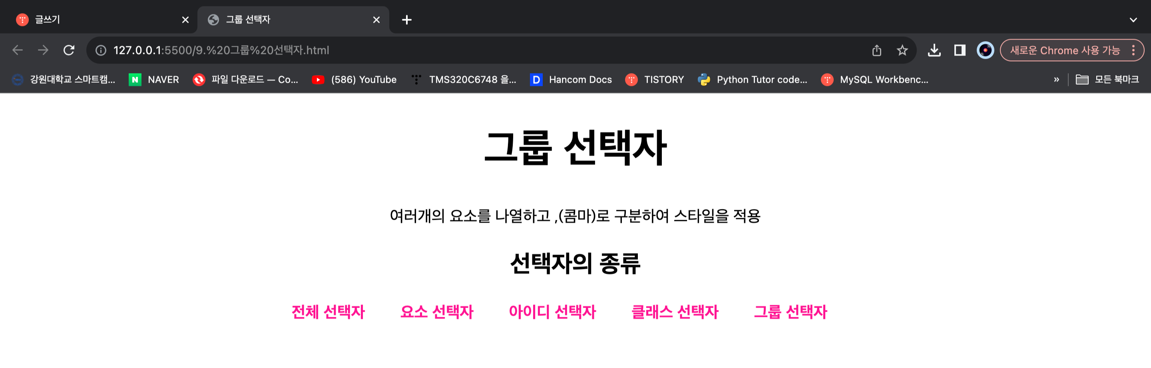This screenshot has height=368, width=1151.
Task: Click the pink 그룹 선택자 link
Action: pyautogui.click(x=791, y=312)
